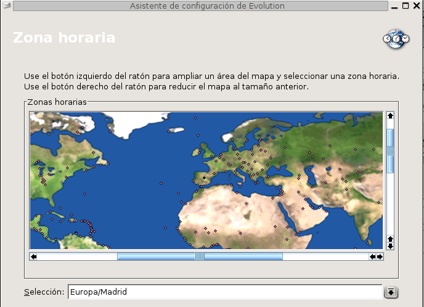Click the rightmost right arrow of the horizontal scrollbar
The height and width of the screenshot is (307, 424).
[x=380, y=256]
